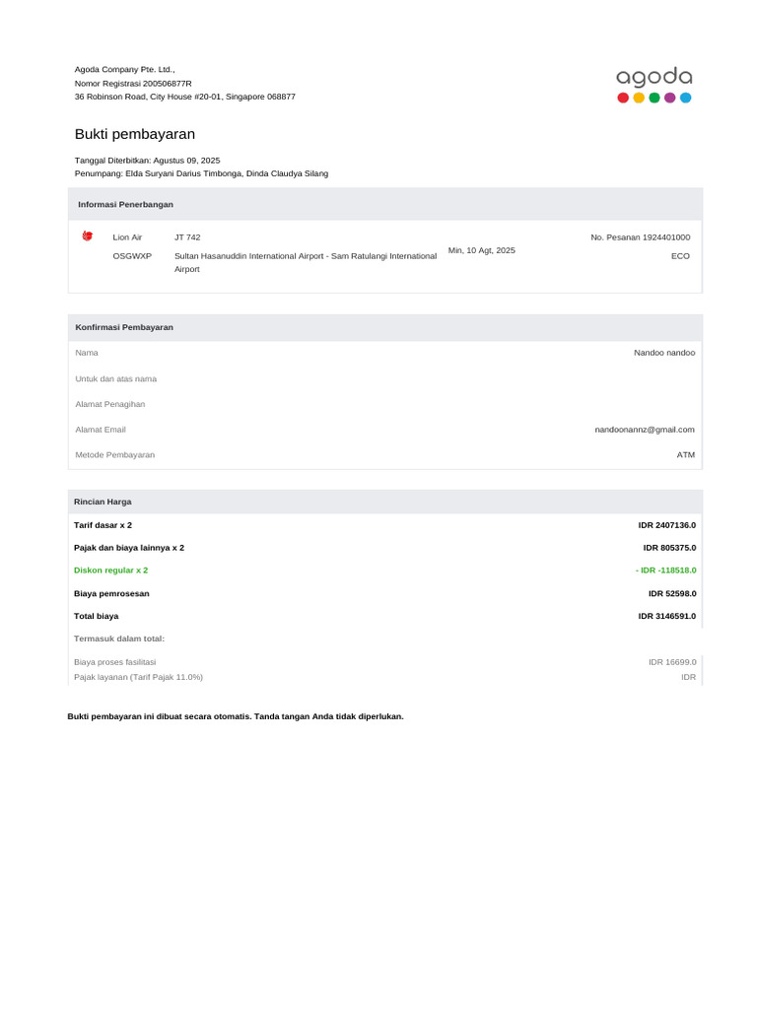Click the green "Diskon regular x 2" label

(x=111, y=571)
